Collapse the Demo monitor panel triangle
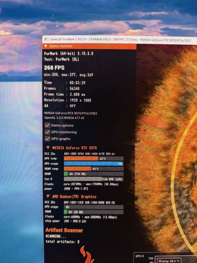Image resolution: width=197 pixels, height=263 pixels. 46,46
